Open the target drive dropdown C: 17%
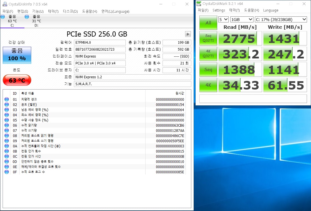This screenshot has width=311, height=211. [281, 20]
